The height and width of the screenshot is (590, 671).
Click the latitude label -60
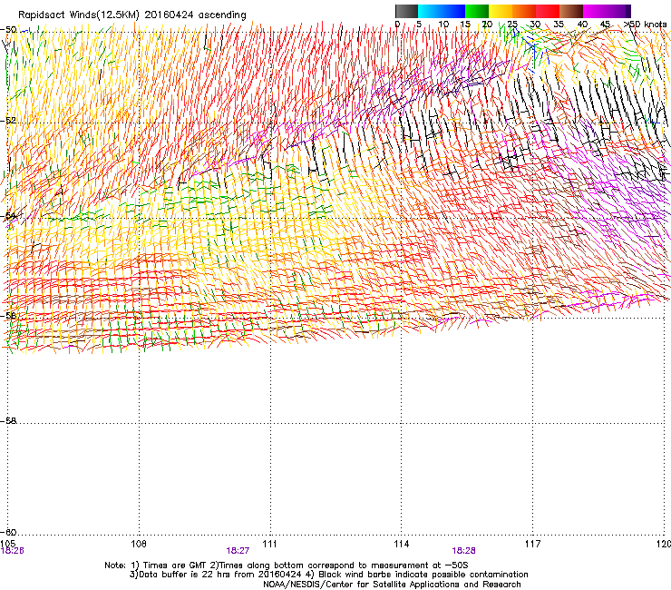click(8, 532)
